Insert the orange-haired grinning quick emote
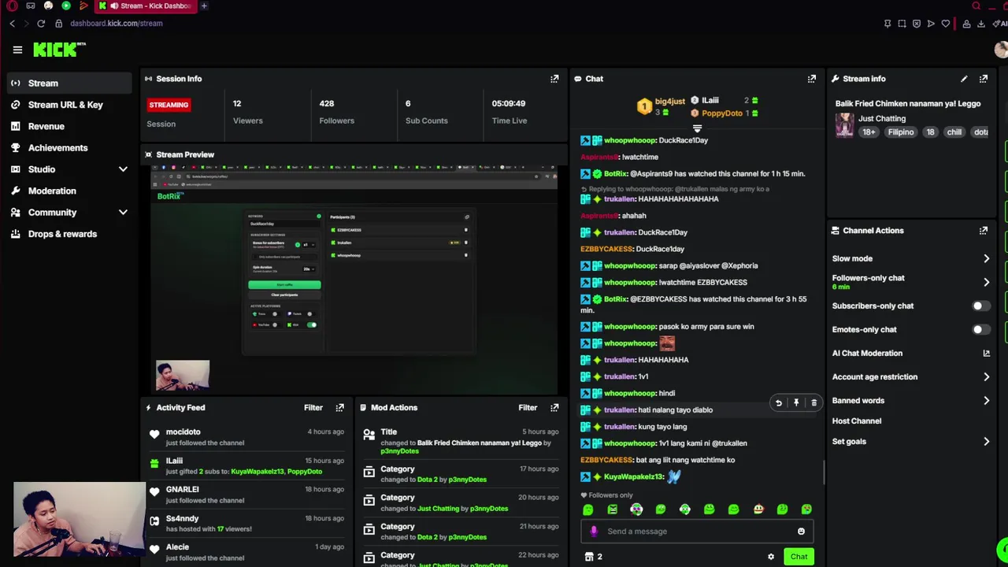The height and width of the screenshot is (567, 1008). 758,510
